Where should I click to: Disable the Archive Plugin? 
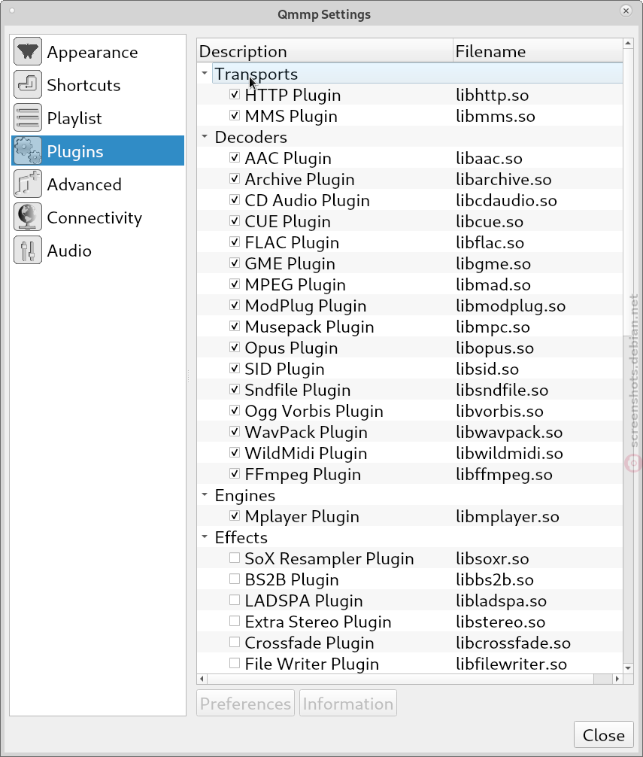coord(235,179)
